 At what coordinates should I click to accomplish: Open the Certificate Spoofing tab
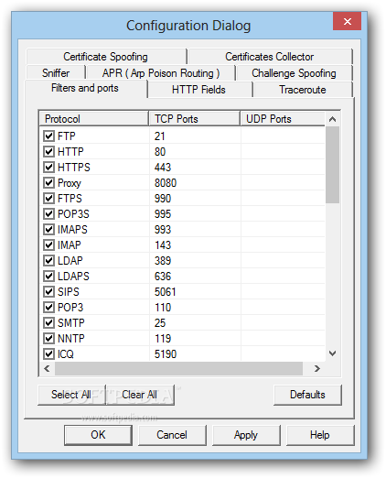coord(106,57)
